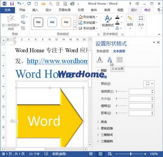Switch to the 开始 Home tab
This screenshot has height=157, width=163.
22,10
